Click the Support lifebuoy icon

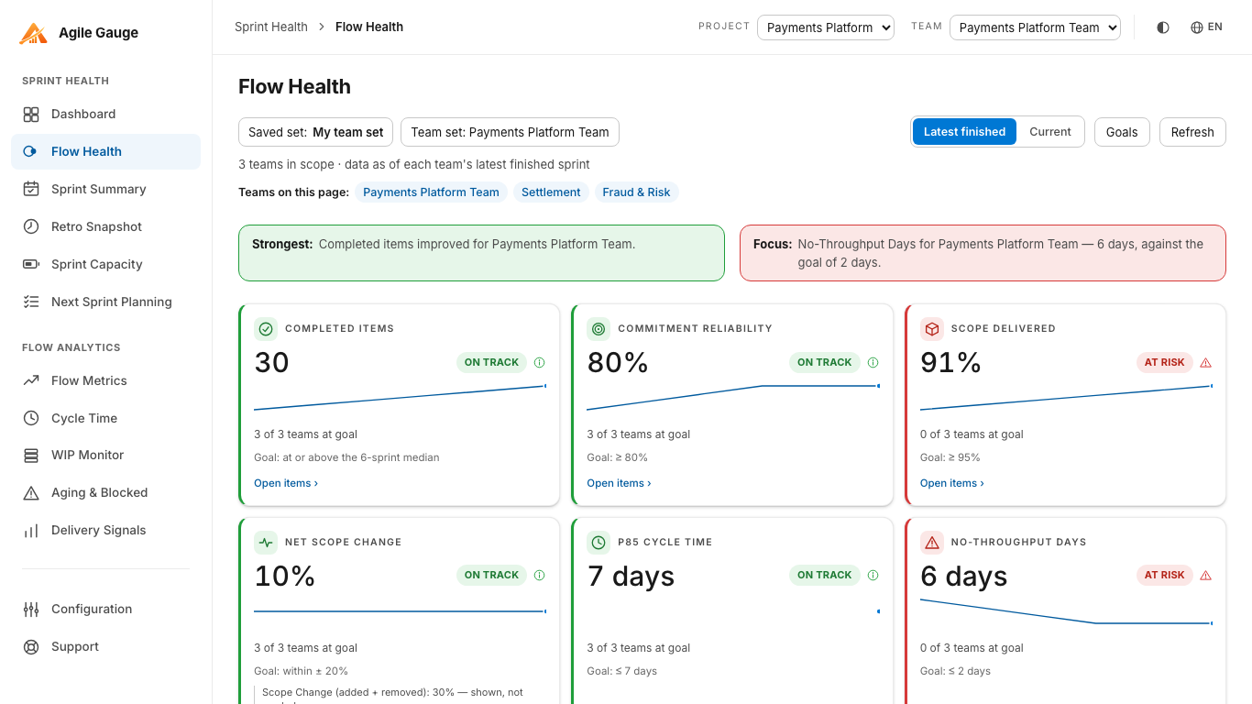pyautogui.click(x=31, y=647)
